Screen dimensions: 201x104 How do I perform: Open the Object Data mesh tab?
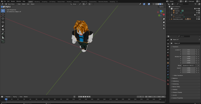(168, 77)
